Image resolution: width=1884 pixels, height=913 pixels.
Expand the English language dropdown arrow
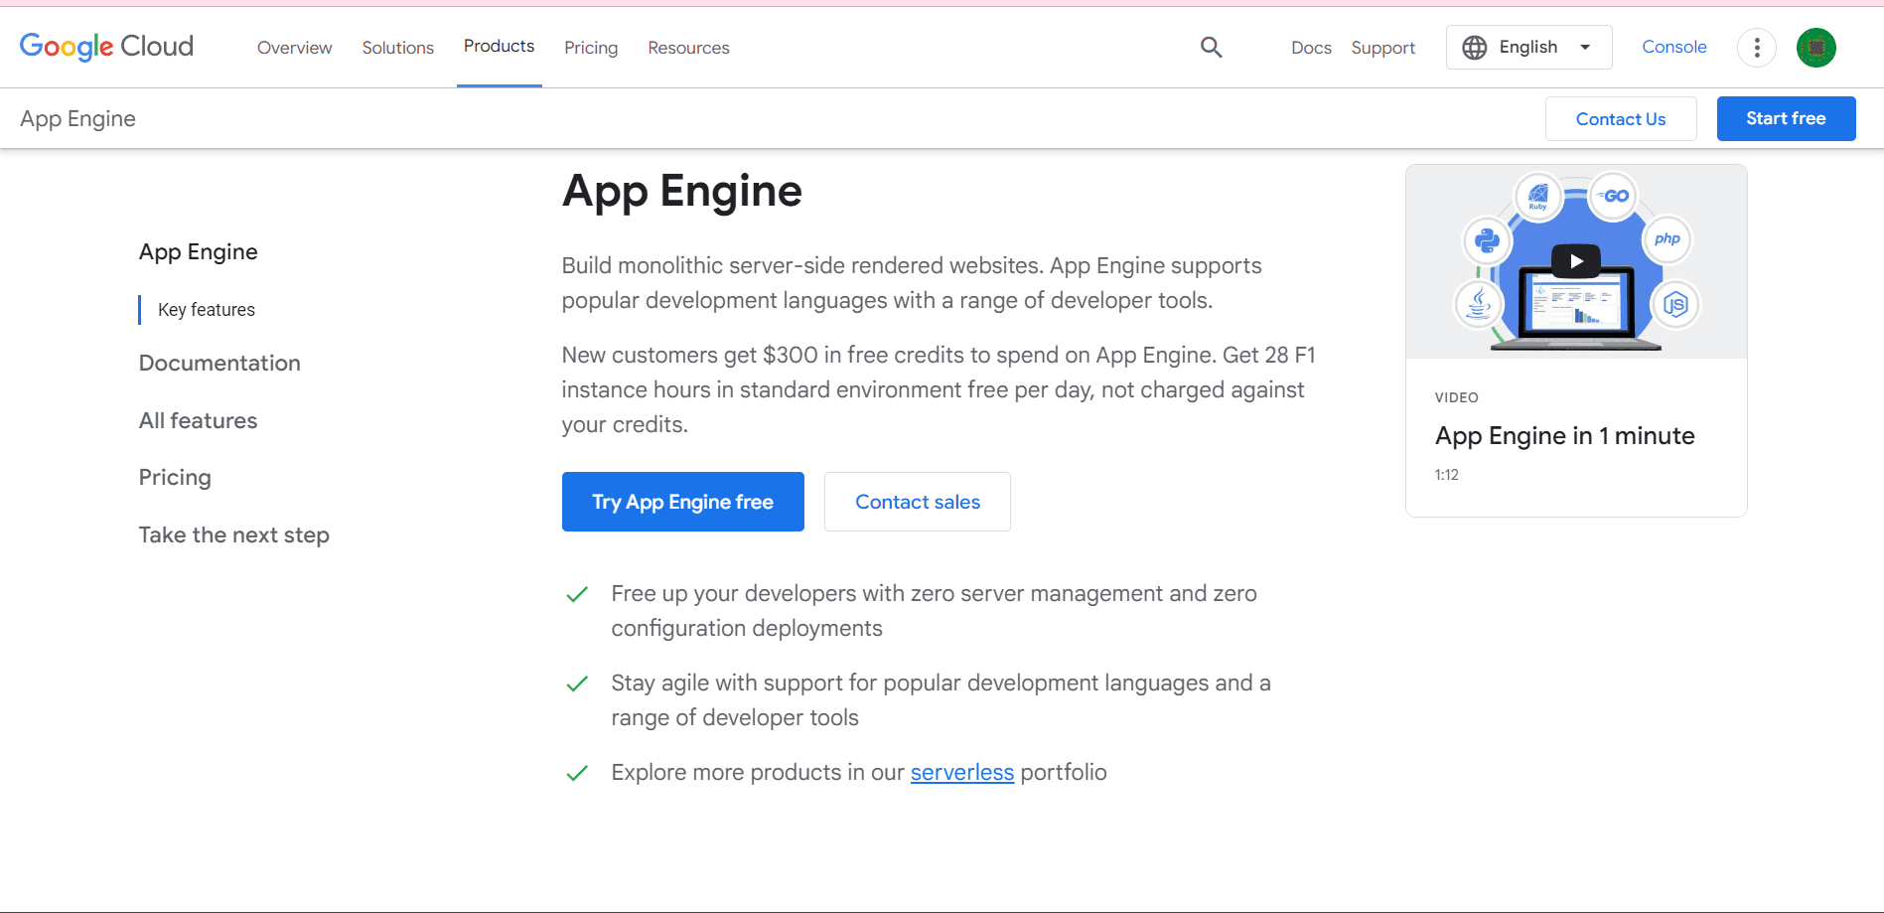1585,47
